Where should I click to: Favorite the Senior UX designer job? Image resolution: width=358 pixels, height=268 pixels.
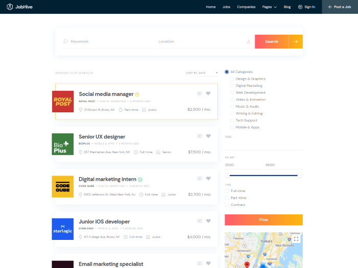[x=209, y=136]
